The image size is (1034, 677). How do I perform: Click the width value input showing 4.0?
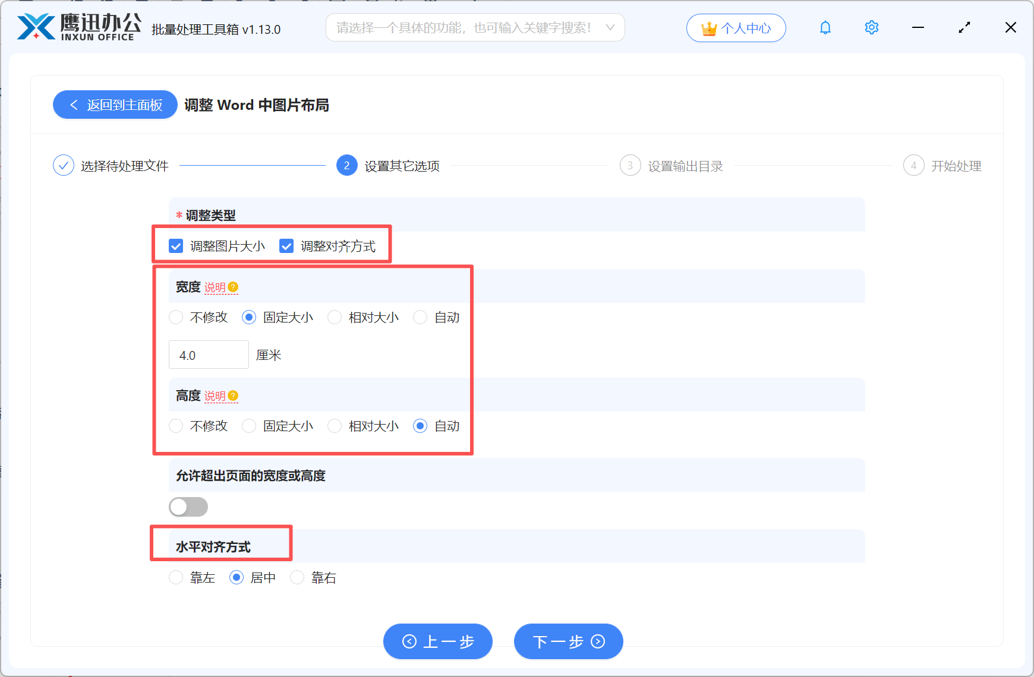coord(209,355)
